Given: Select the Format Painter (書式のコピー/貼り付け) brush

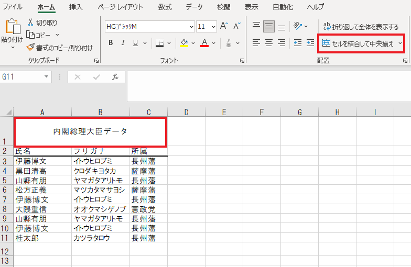Looking at the screenshot, I should pyautogui.click(x=31, y=48).
